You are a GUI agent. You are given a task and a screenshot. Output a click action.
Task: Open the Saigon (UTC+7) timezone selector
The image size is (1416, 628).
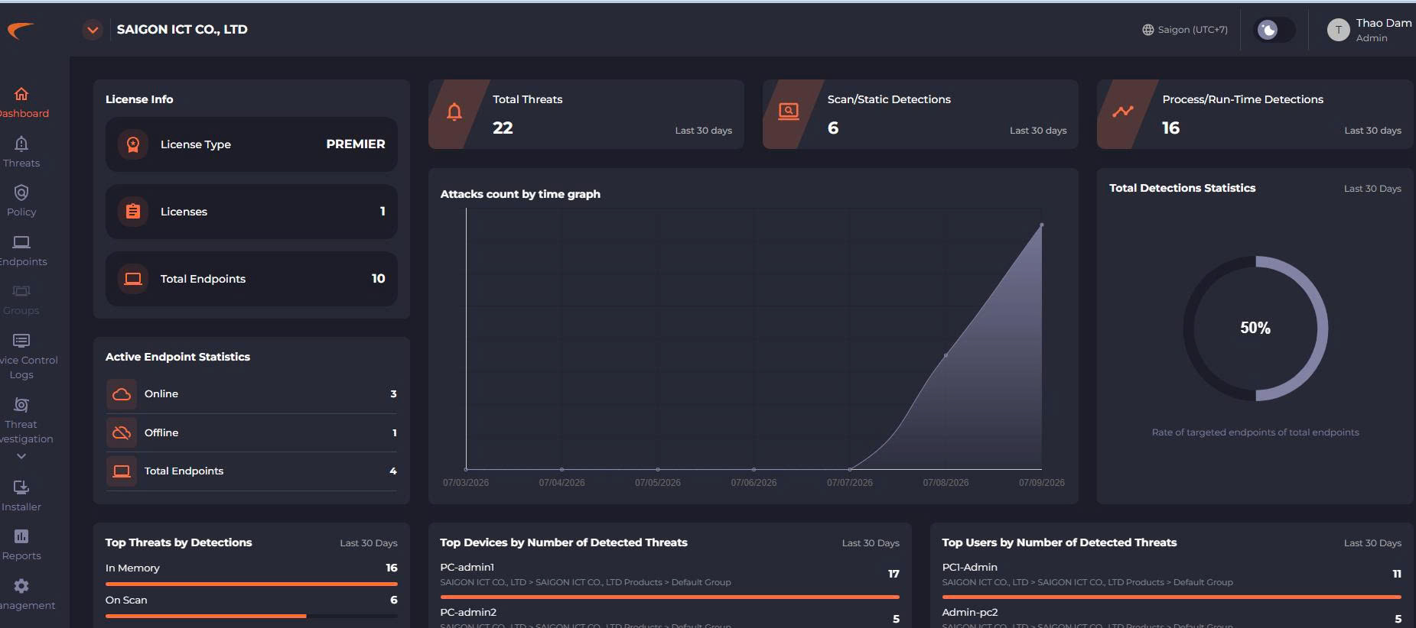click(1185, 30)
